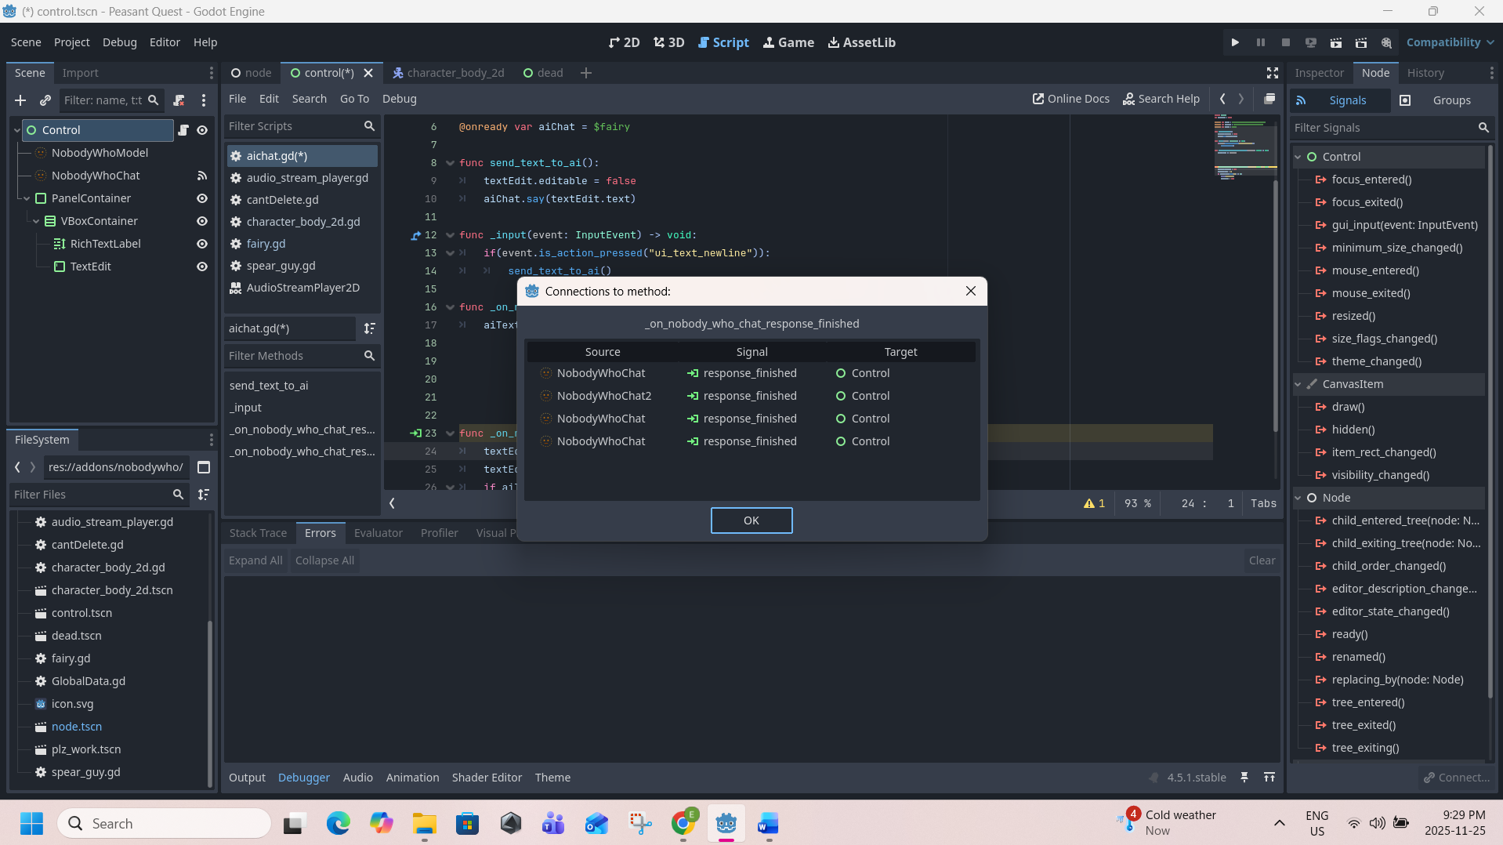Toggle split mode in FileSystem panel
Viewport: 1503px width, 845px height.
[204, 467]
